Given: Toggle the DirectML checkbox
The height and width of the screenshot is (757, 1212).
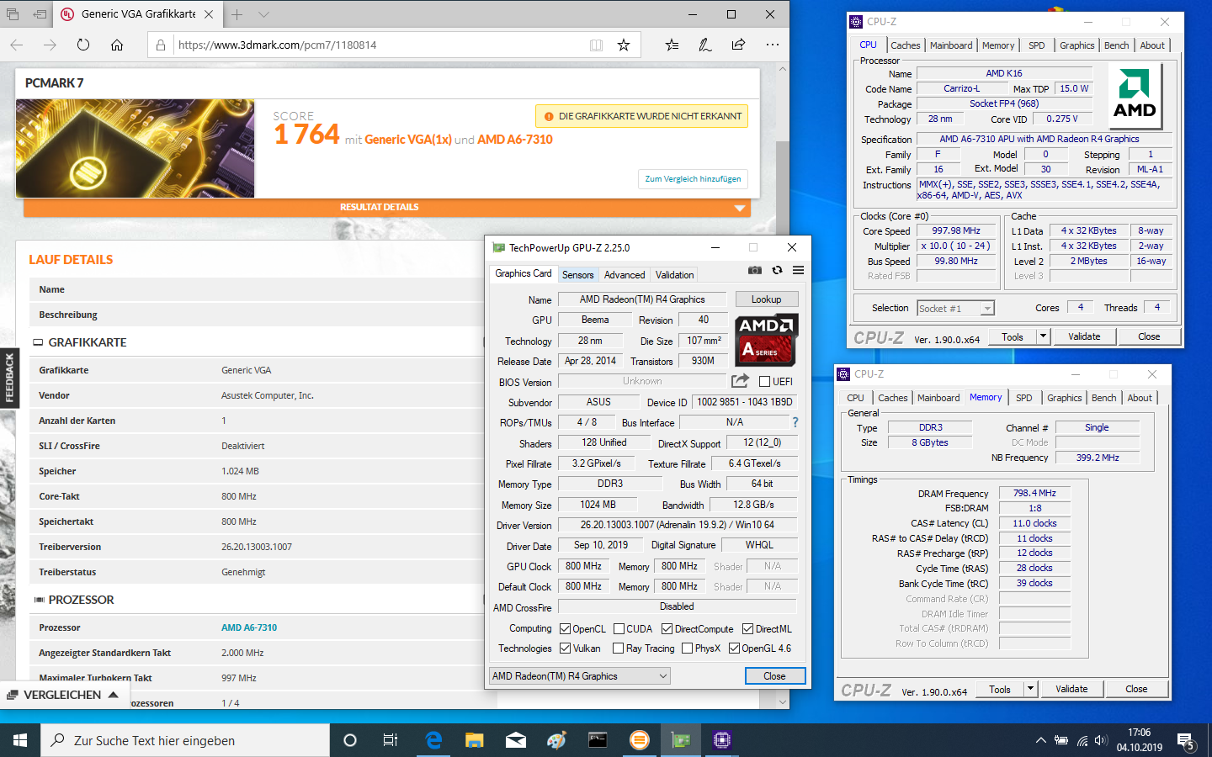Looking at the screenshot, I should [x=747, y=628].
